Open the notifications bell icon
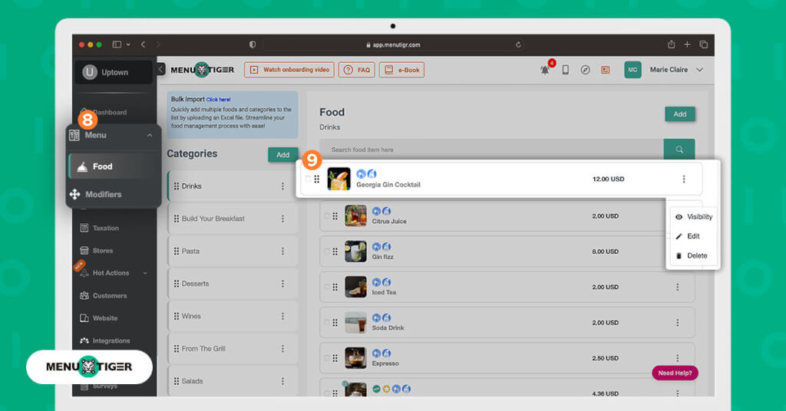786x411 pixels. (x=544, y=70)
